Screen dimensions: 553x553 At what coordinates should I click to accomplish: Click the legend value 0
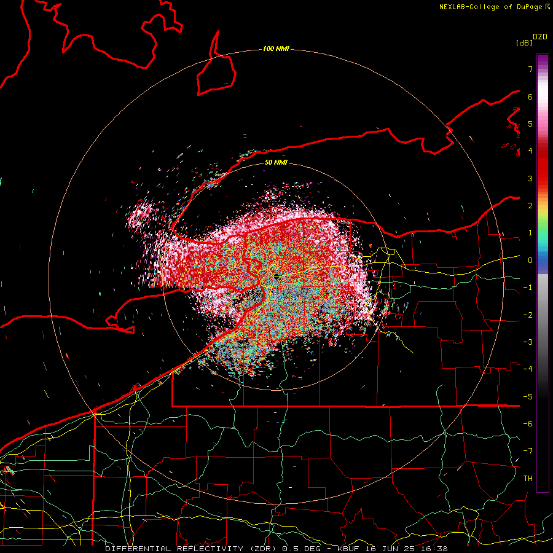tap(530, 261)
